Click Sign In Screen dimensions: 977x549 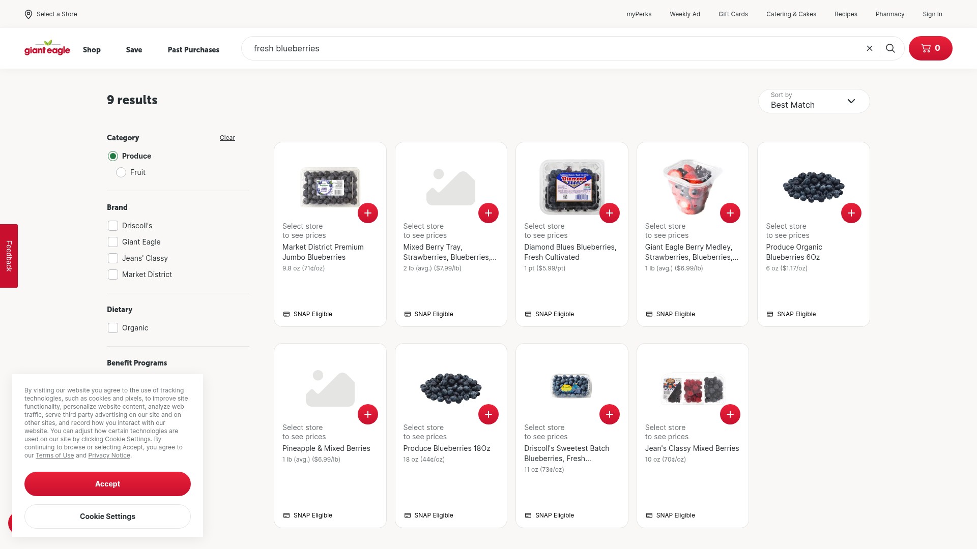click(932, 14)
